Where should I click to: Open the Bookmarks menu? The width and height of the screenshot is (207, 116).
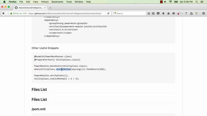click(x=57, y=2)
